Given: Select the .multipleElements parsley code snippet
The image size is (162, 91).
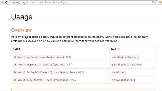Looking at the screenshot, I should [42, 80].
